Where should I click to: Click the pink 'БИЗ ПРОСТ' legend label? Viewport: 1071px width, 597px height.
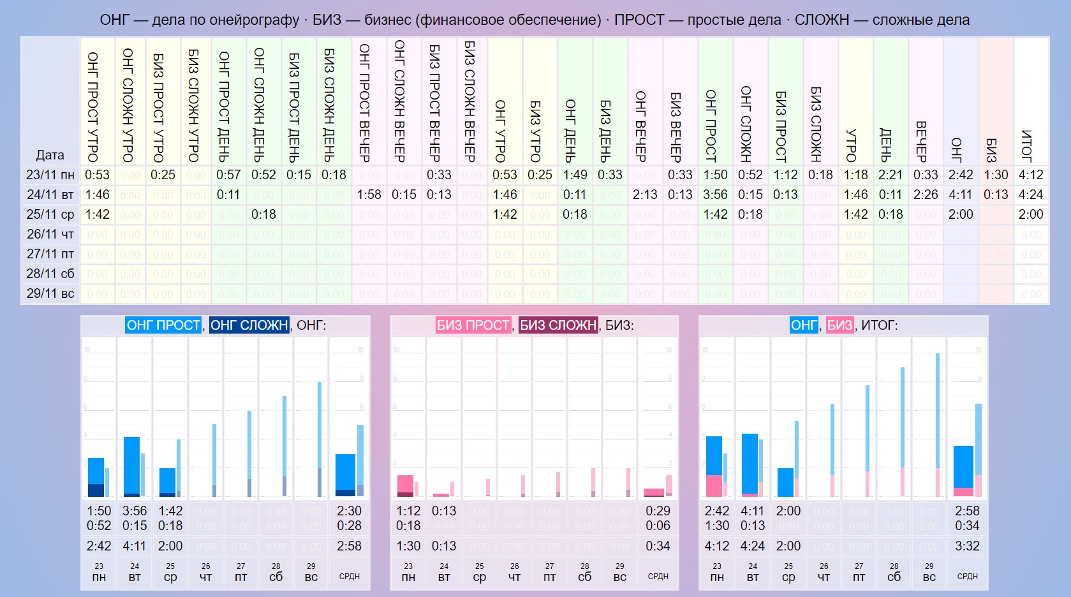pos(473,325)
